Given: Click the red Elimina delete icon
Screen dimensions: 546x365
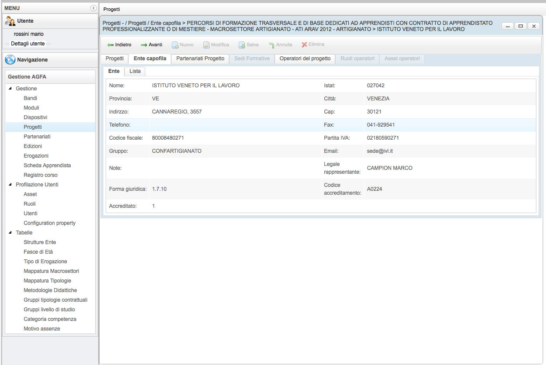Looking at the screenshot, I should coord(304,45).
